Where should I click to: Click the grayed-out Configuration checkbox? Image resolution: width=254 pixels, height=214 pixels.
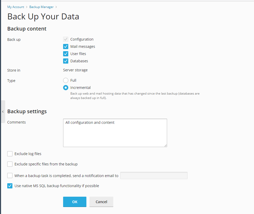(66, 39)
